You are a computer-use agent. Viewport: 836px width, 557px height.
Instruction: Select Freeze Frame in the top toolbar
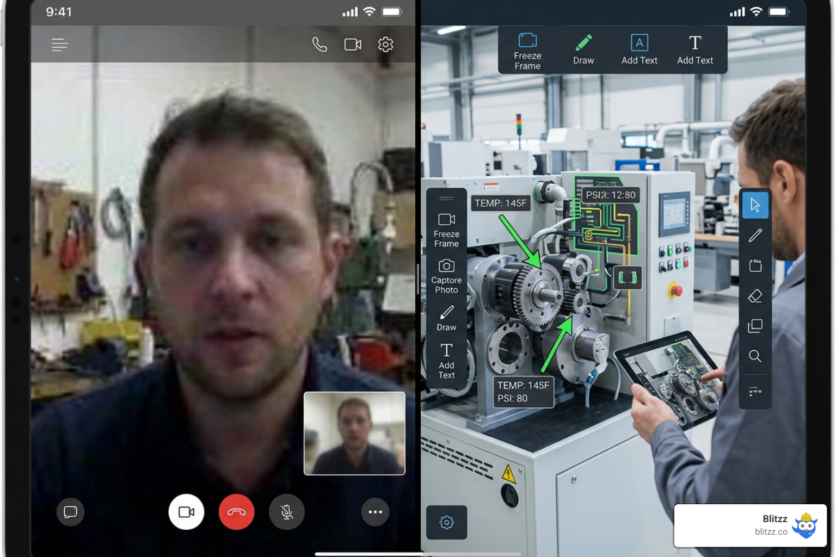tap(527, 51)
